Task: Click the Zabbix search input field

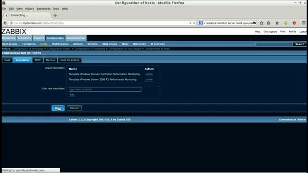Action: pyautogui.click(x=273, y=44)
